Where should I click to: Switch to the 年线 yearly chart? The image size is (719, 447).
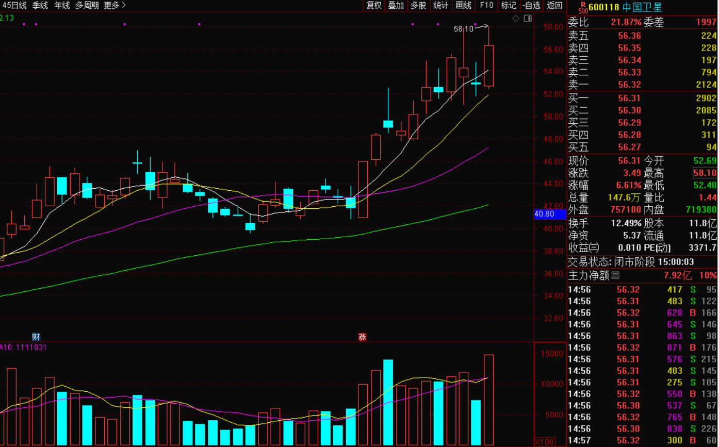click(x=62, y=6)
